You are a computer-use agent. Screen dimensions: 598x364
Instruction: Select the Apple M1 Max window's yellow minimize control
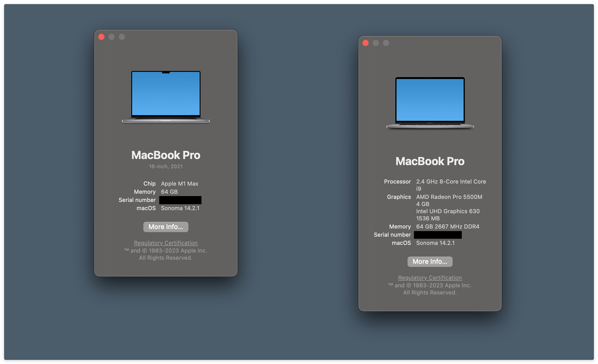click(x=112, y=37)
